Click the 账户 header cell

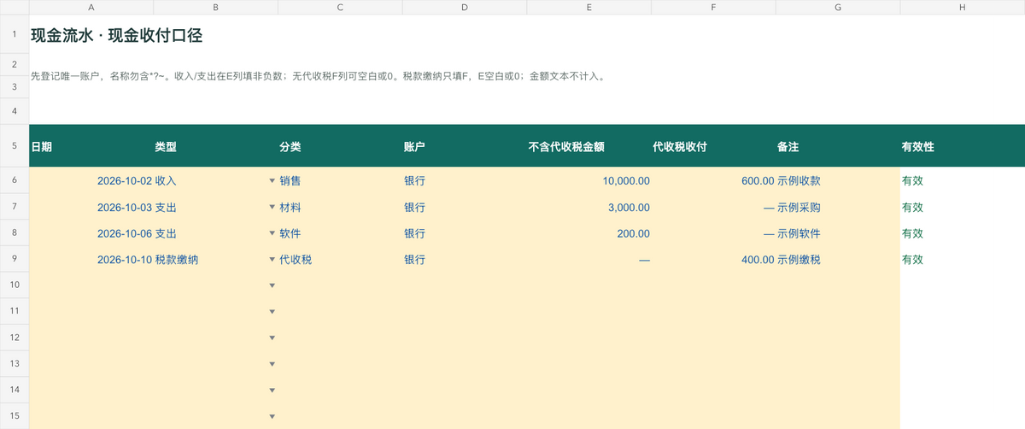point(465,146)
